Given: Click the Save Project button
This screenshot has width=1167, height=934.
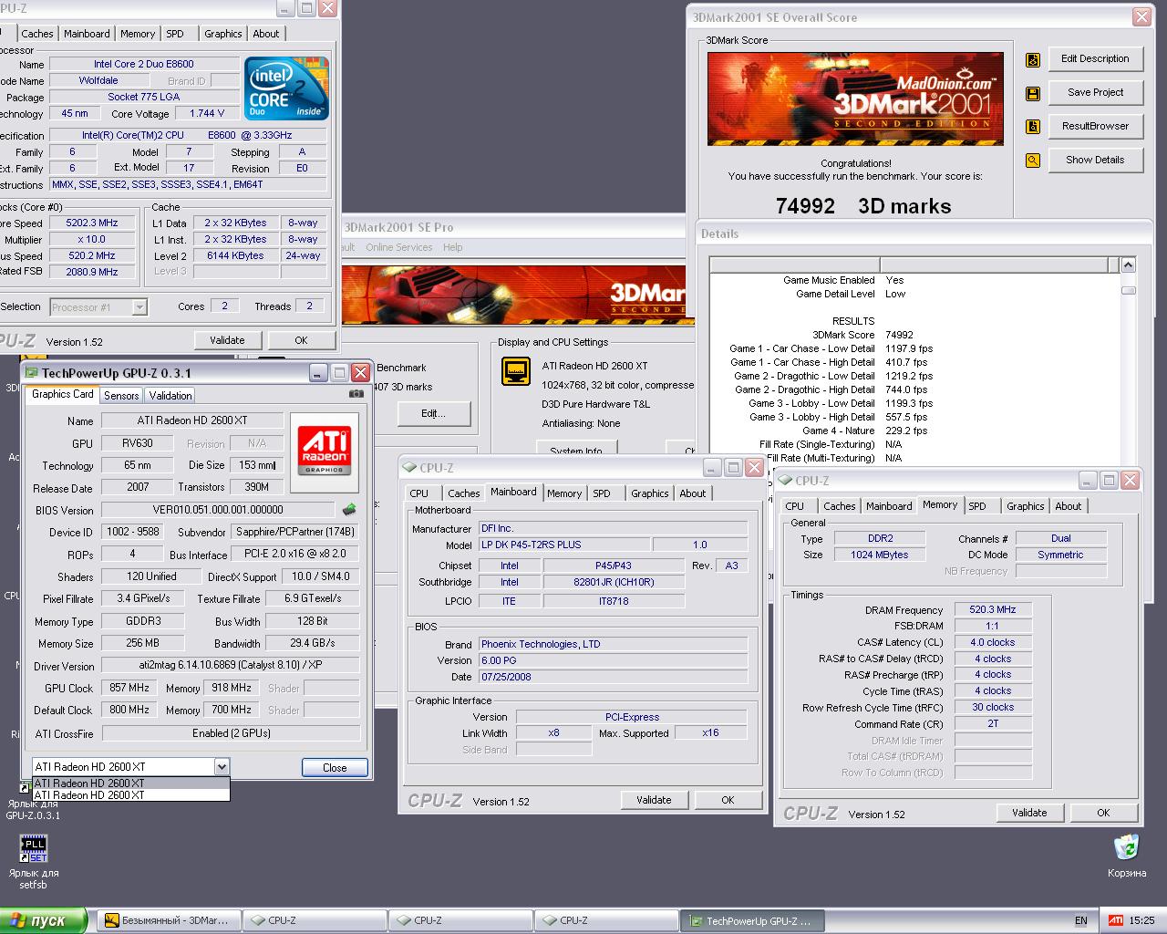Looking at the screenshot, I should click(1095, 92).
